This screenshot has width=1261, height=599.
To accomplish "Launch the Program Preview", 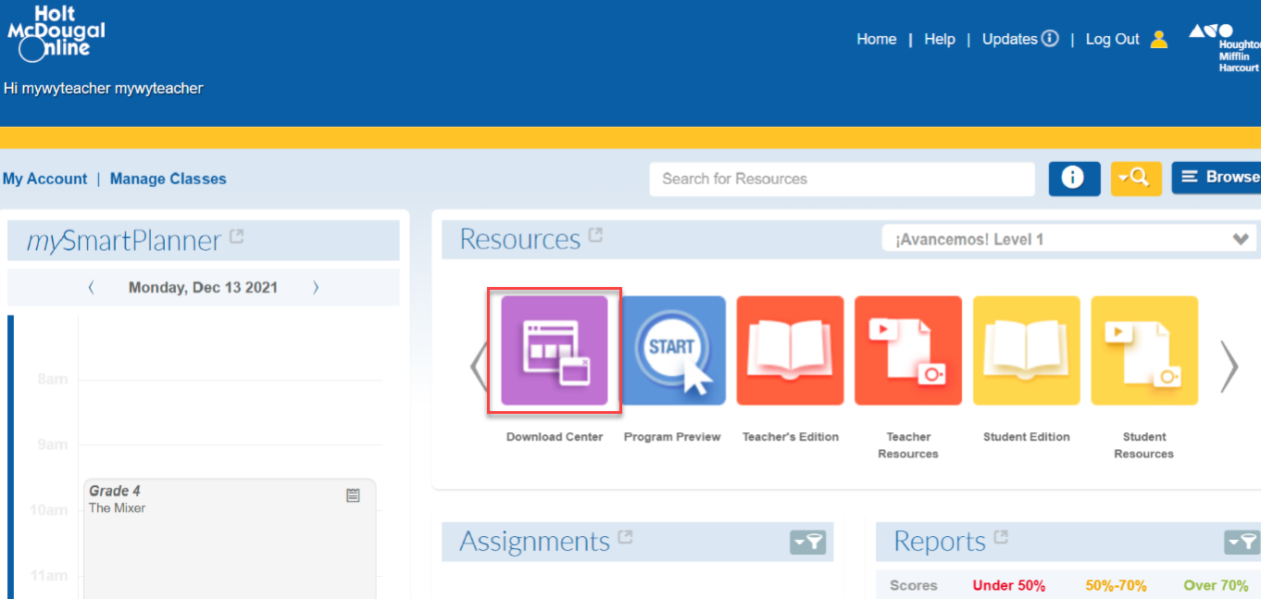I will click(x=673, y=350).
